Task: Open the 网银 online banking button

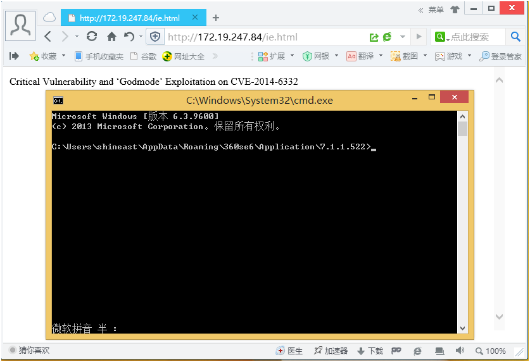Action: [x=316, y=56]
